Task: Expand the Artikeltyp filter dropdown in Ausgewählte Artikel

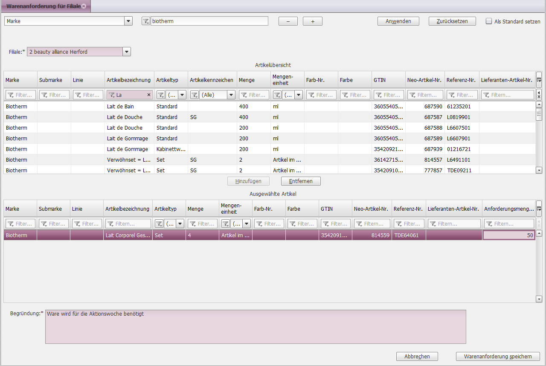Action: coord(180,224)
